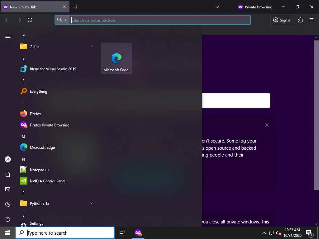Select the New Private Tab tab

point(35,7)
